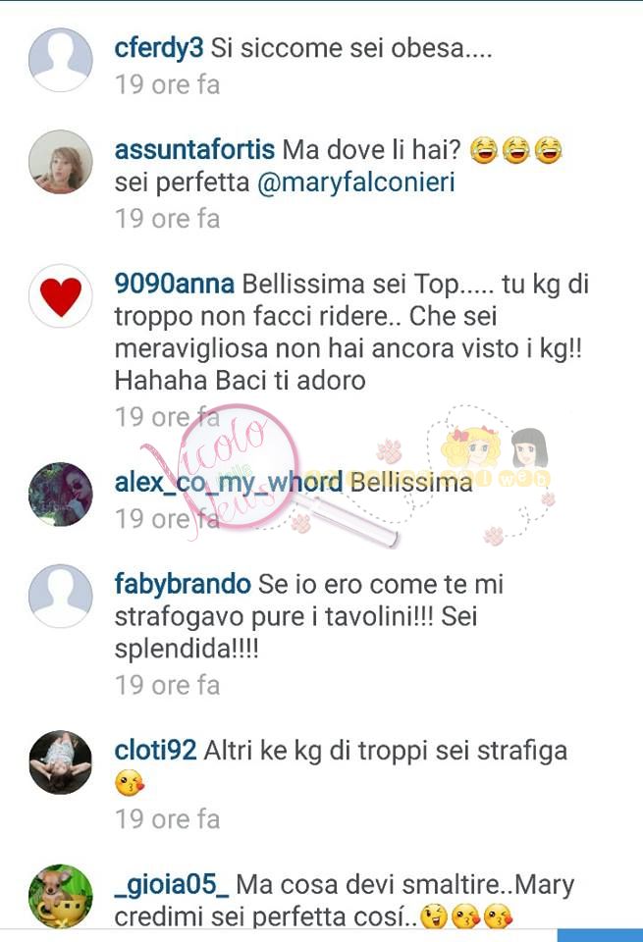Tap alex_co_my_whord profile picture
This screenshot has width=643, height=942.
coord(61,495)
